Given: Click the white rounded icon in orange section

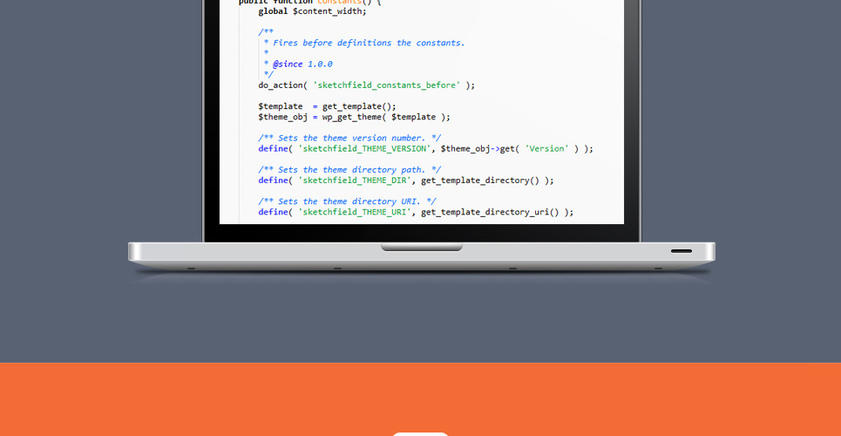Looking at the screenshot, I should tap(420, 433).
